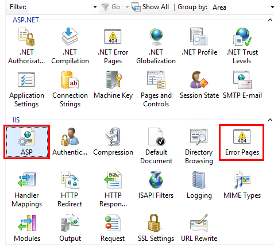Screen dimensions: 274x246
Task: Open .NET Trust Levels
Action: 242,46
